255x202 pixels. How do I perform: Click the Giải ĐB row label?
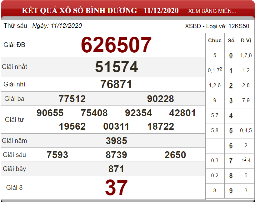click(x=14, y=45)
